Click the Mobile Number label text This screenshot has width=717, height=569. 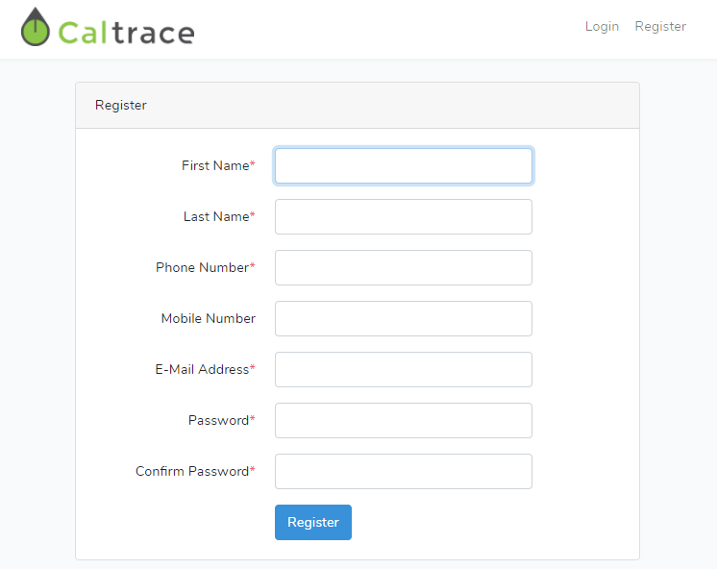pos(208,318)
